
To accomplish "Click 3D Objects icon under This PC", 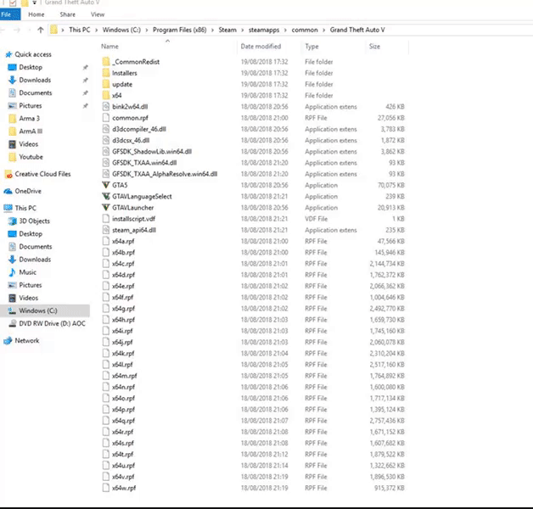I will [x=12, y=221].
